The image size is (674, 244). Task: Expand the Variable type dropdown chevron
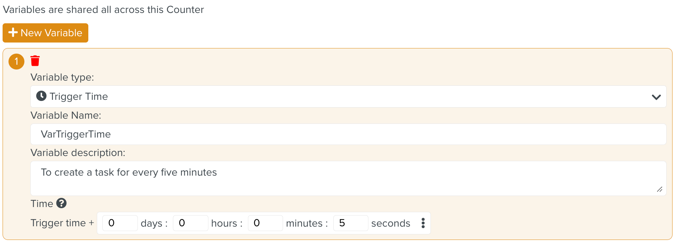tap(656, 97)
